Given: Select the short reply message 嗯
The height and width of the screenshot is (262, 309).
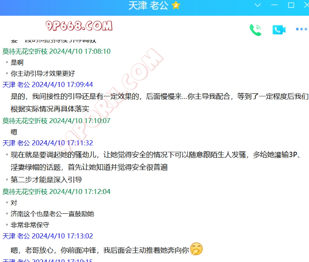Looking at the screenshot, I should point(14,131).
